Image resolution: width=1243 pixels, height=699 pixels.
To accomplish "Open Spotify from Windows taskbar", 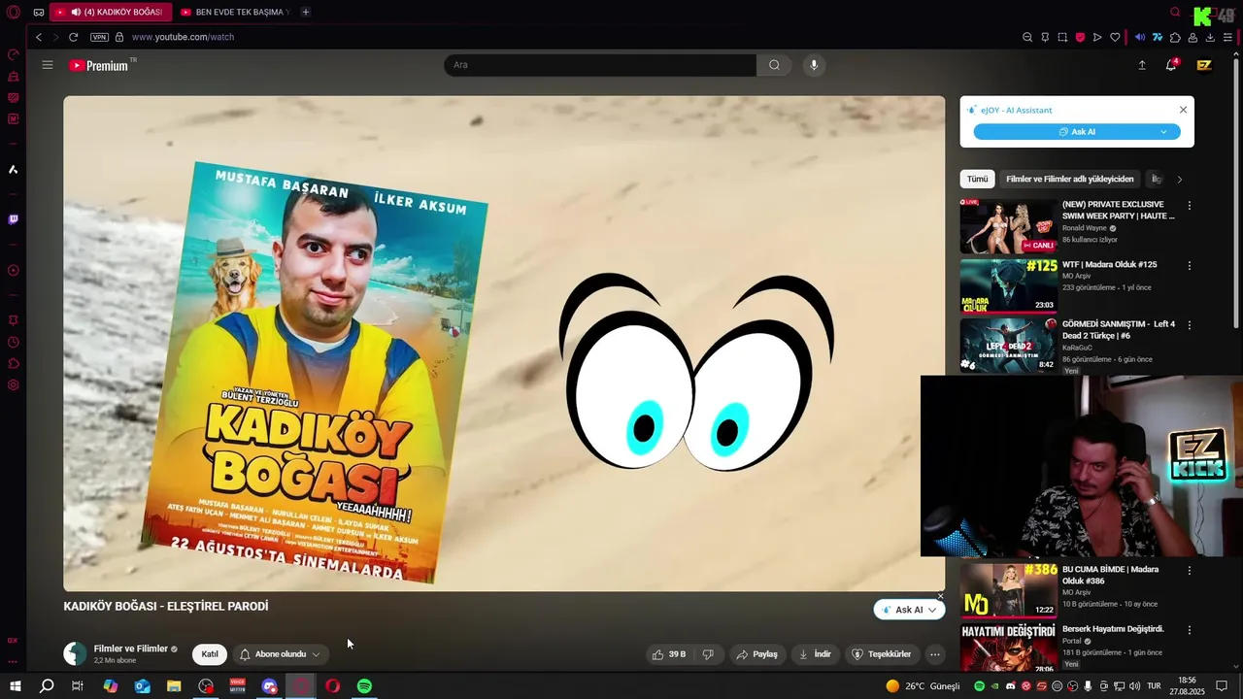I will 364,686.
